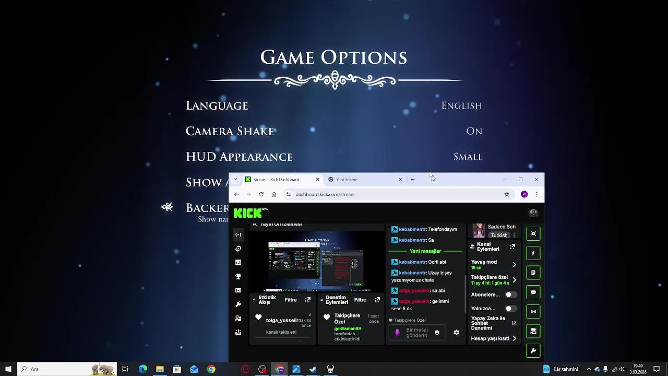The width and height of the screenshot is (668, 376).
Task: Pop out the Kanal Eylemleri panel
Action: 512,246
